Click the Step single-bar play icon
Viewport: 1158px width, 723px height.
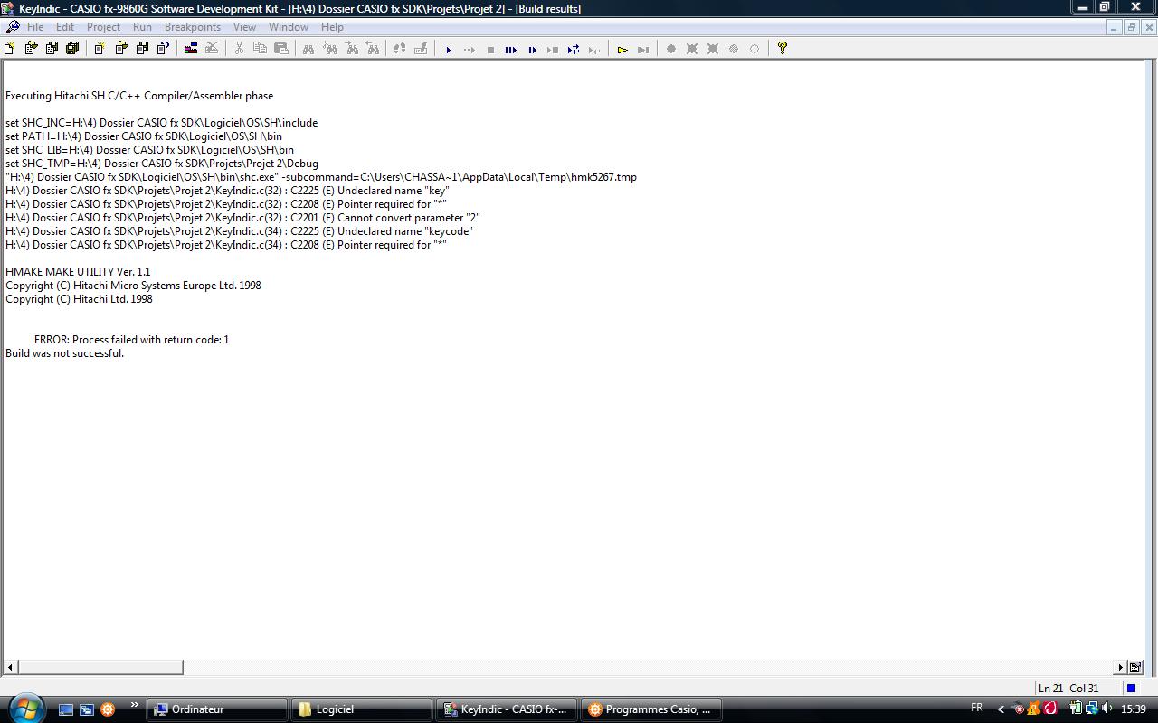tap(532, 50)
